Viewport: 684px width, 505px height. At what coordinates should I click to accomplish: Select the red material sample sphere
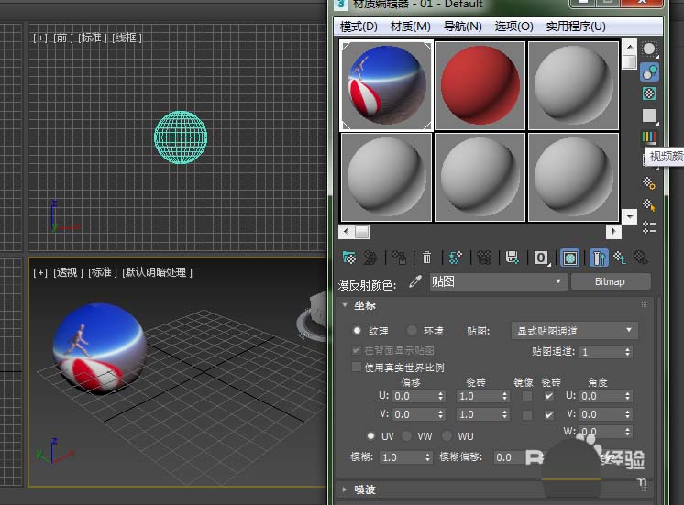[480, 84]
